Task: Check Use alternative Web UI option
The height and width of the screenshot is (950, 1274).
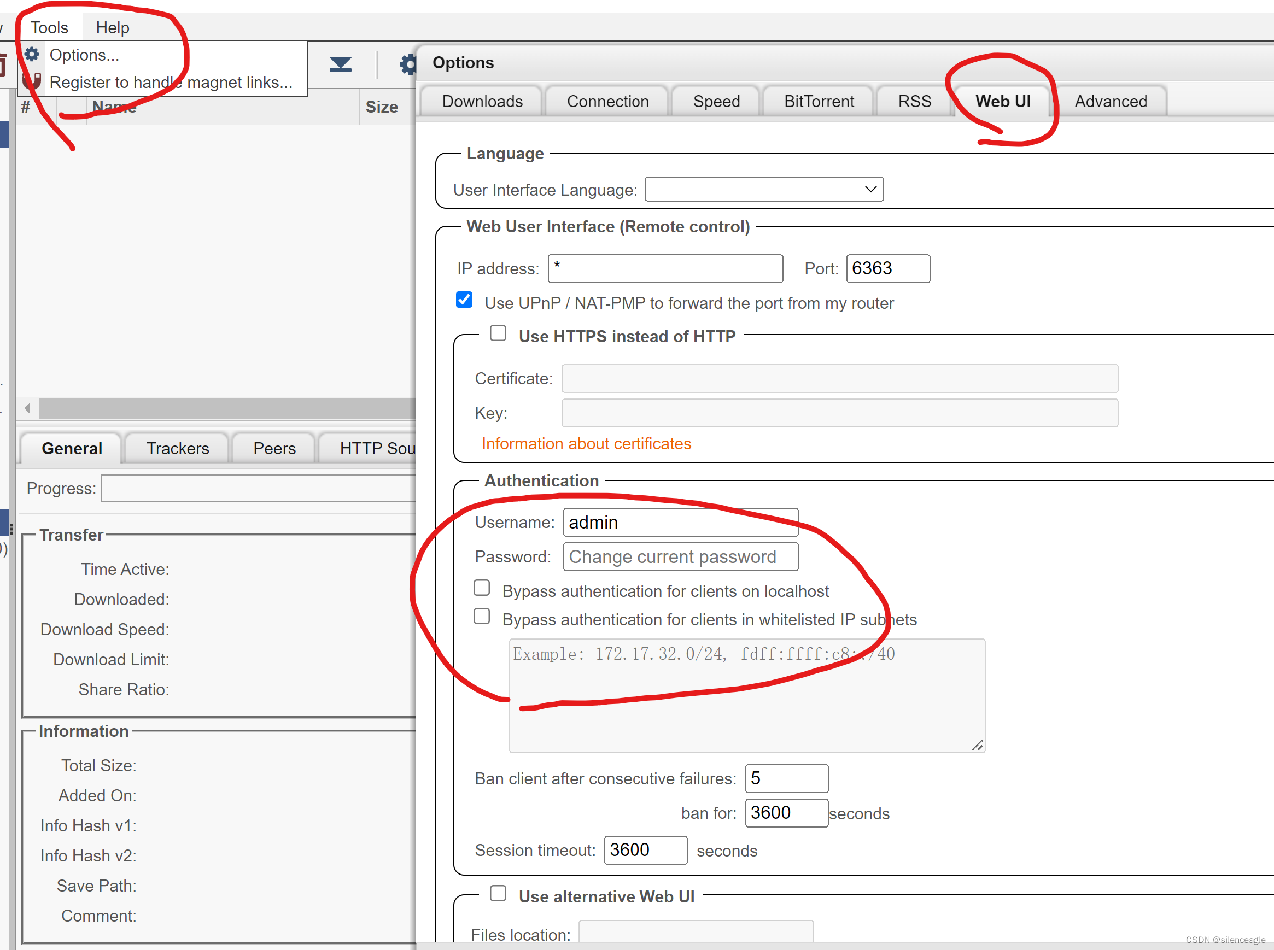Action: [x=498, y=894]
